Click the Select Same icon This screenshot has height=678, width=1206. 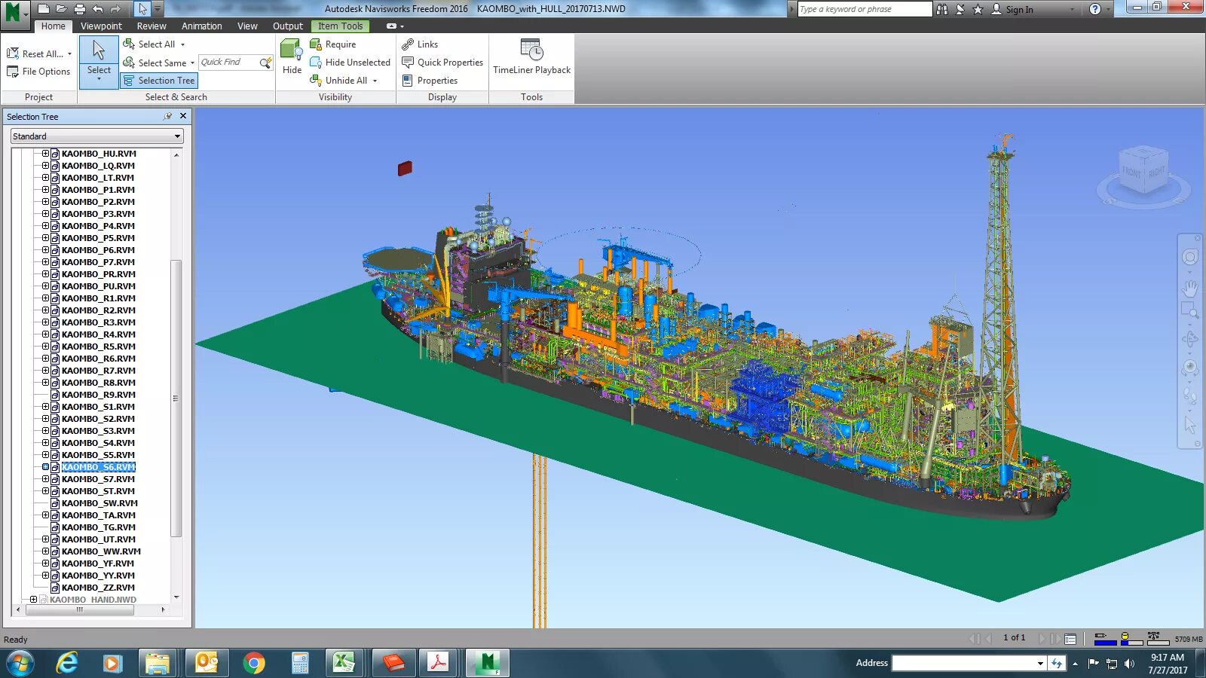tap(129, 63)
